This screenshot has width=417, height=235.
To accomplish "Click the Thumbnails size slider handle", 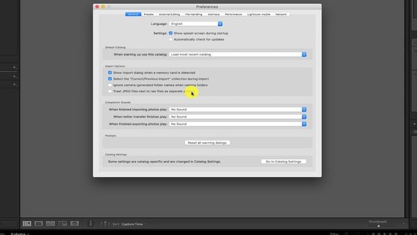I will click(378, 227).
